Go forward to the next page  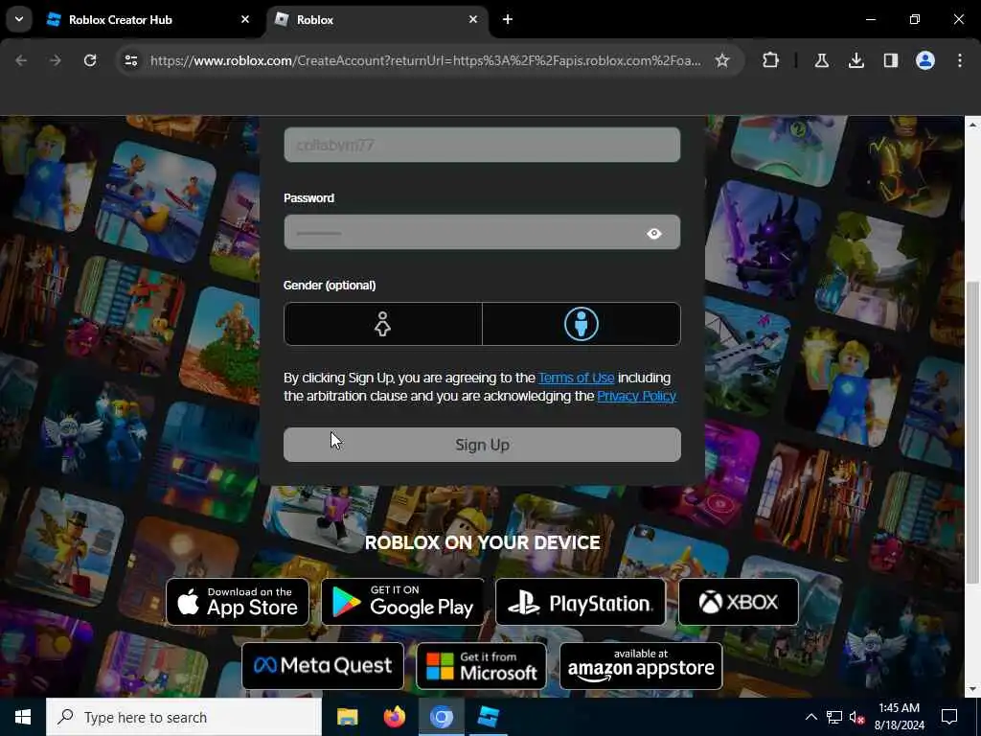56,60
